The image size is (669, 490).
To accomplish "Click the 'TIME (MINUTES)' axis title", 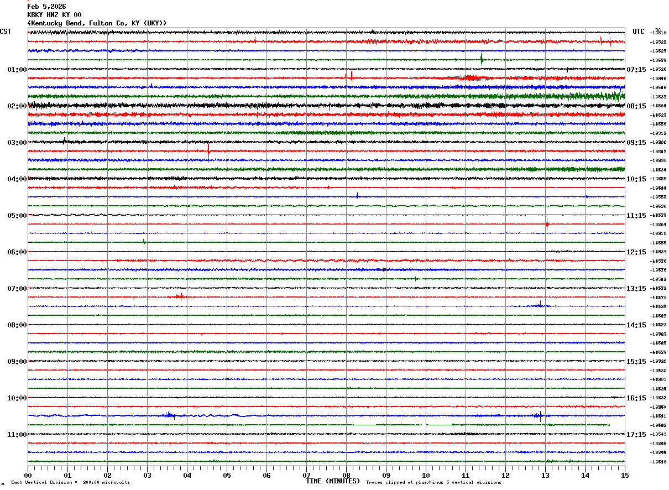I will tap(333, 481).
